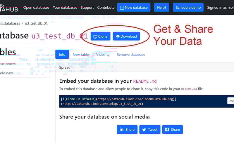This screenshot has width=234, height=146.
Task: Open the customers table
Action: tap(8, 64)
